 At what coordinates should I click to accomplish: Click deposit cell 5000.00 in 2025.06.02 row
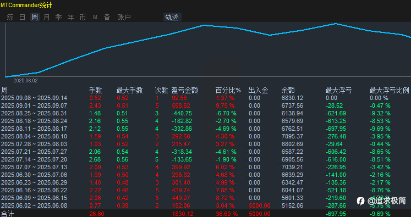260,205
